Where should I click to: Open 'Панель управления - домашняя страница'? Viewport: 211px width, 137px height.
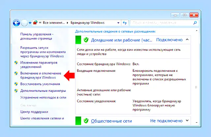[x=37, y=36]
